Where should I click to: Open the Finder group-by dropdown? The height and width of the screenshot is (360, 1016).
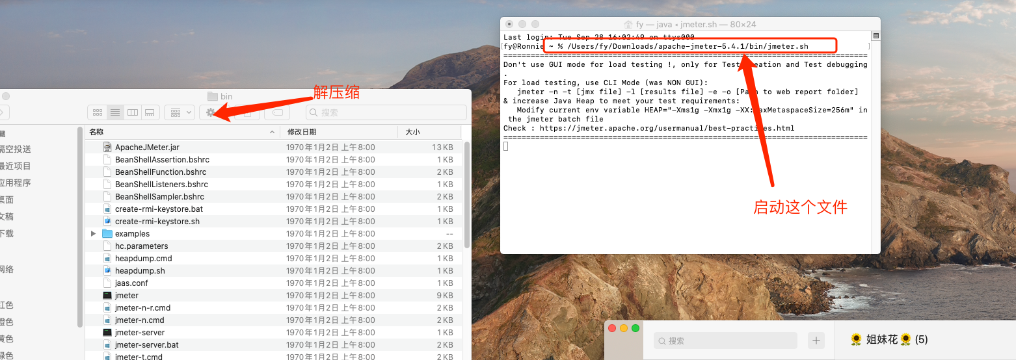[180, 112]
